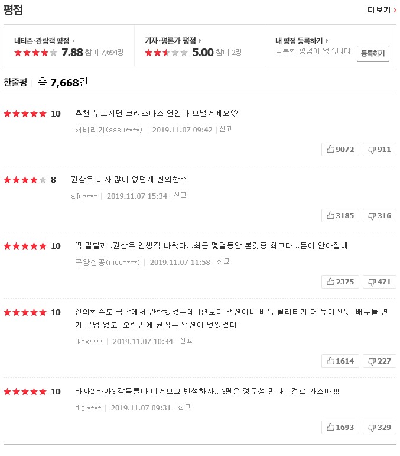
Task: Downvote the review with 911 dislikes
Action: coord(379,150)
